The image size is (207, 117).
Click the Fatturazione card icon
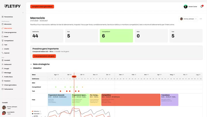(3, 89)
